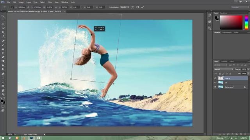Switch to the Paths tab
The width and height of the screenshot is (250, 140).
click(232, 61)
